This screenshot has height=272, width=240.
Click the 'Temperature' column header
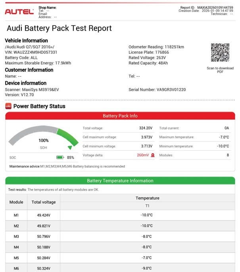147,198
